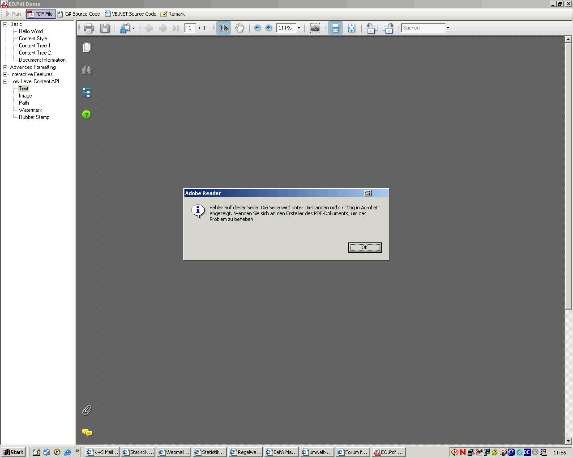Open the 111% zoom level dropdown
The width and height of the screenshot is (573, 458).
[x=299, y=28]
